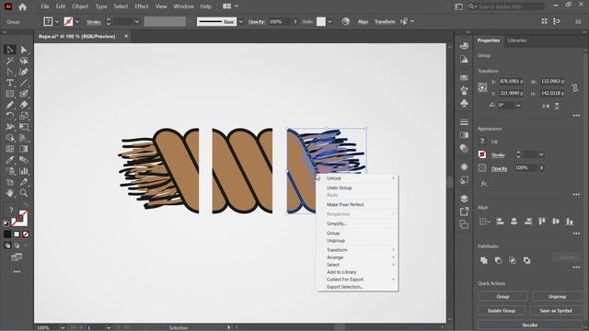Click the Exclude pathfinder icon
Image resolution: width=589 pixels, height=331 pixels.
click(526, 260)
